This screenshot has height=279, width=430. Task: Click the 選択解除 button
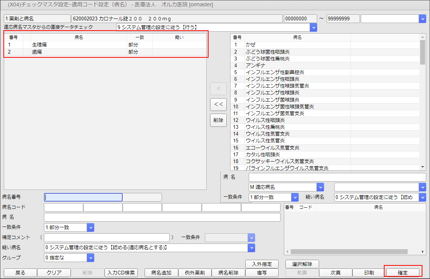(302, 264)
